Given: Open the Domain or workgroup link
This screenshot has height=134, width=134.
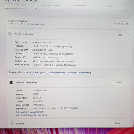Looking at the screenshot, I should [35, 72].
